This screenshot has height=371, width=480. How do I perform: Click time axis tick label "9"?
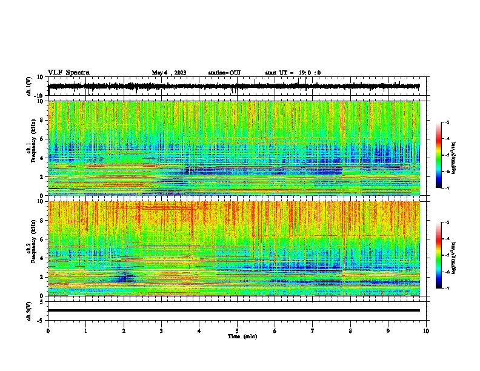pyautogui.click(x=388, y=331)
